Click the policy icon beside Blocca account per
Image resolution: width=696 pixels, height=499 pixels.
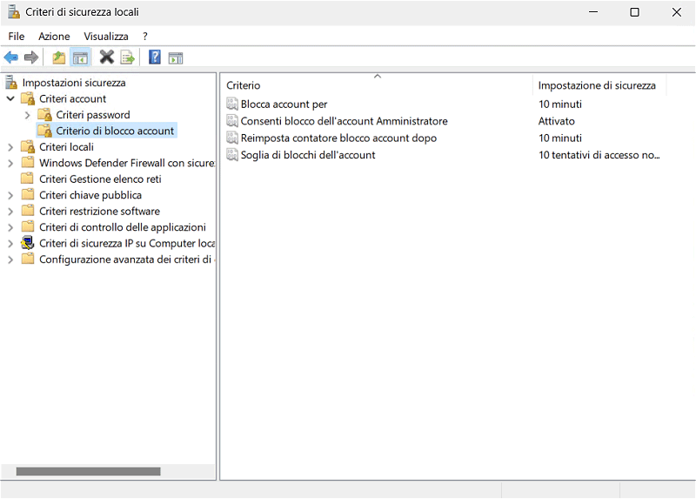pyautogui.click(x=232, y=104)
